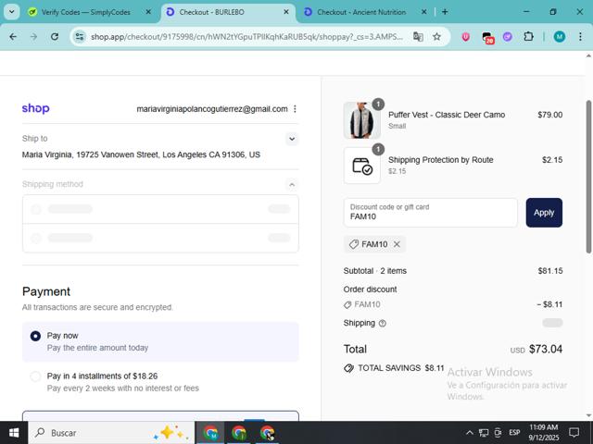Bookmark this page with the star icon
The height and width of the screenshot is (444, 593).
pyautogui.click(x=436, y=37)
